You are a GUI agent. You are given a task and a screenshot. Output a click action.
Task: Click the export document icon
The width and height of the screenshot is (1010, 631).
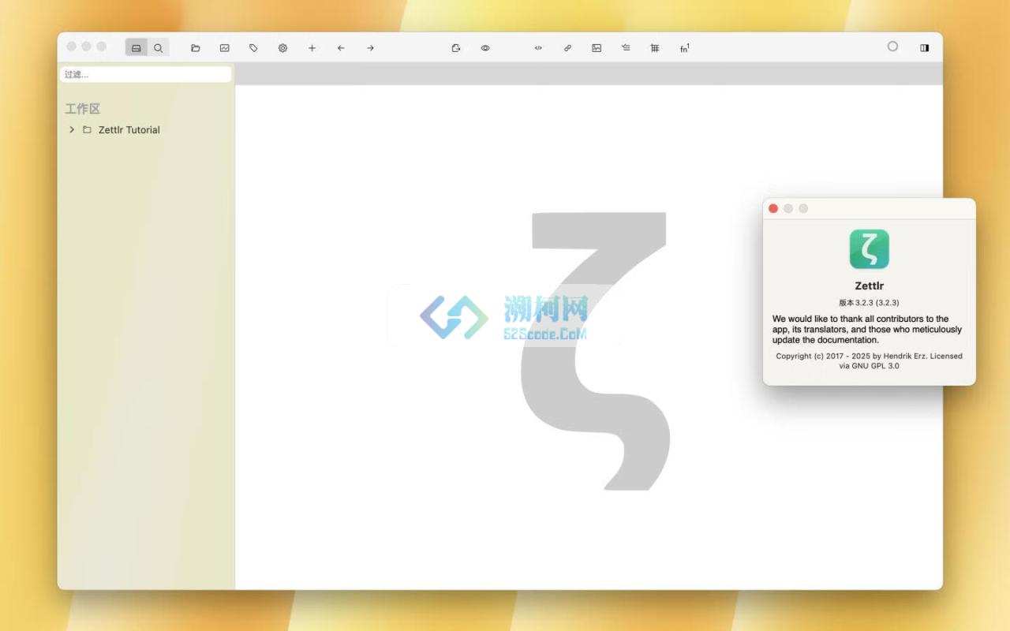click(x=456, y=48)
